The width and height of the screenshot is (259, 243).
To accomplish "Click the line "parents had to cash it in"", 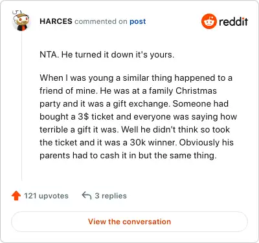I will tap(128, 155).
